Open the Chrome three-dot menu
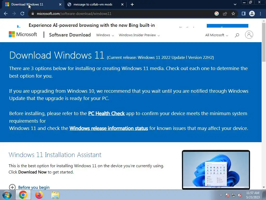This screenshot has height=200, width=266. pos(260,14)
